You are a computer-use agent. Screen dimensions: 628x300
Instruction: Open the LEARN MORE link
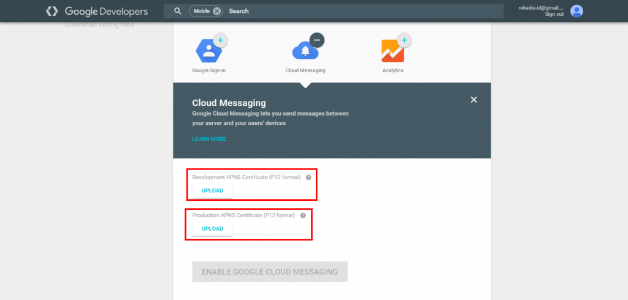point(209,139)
